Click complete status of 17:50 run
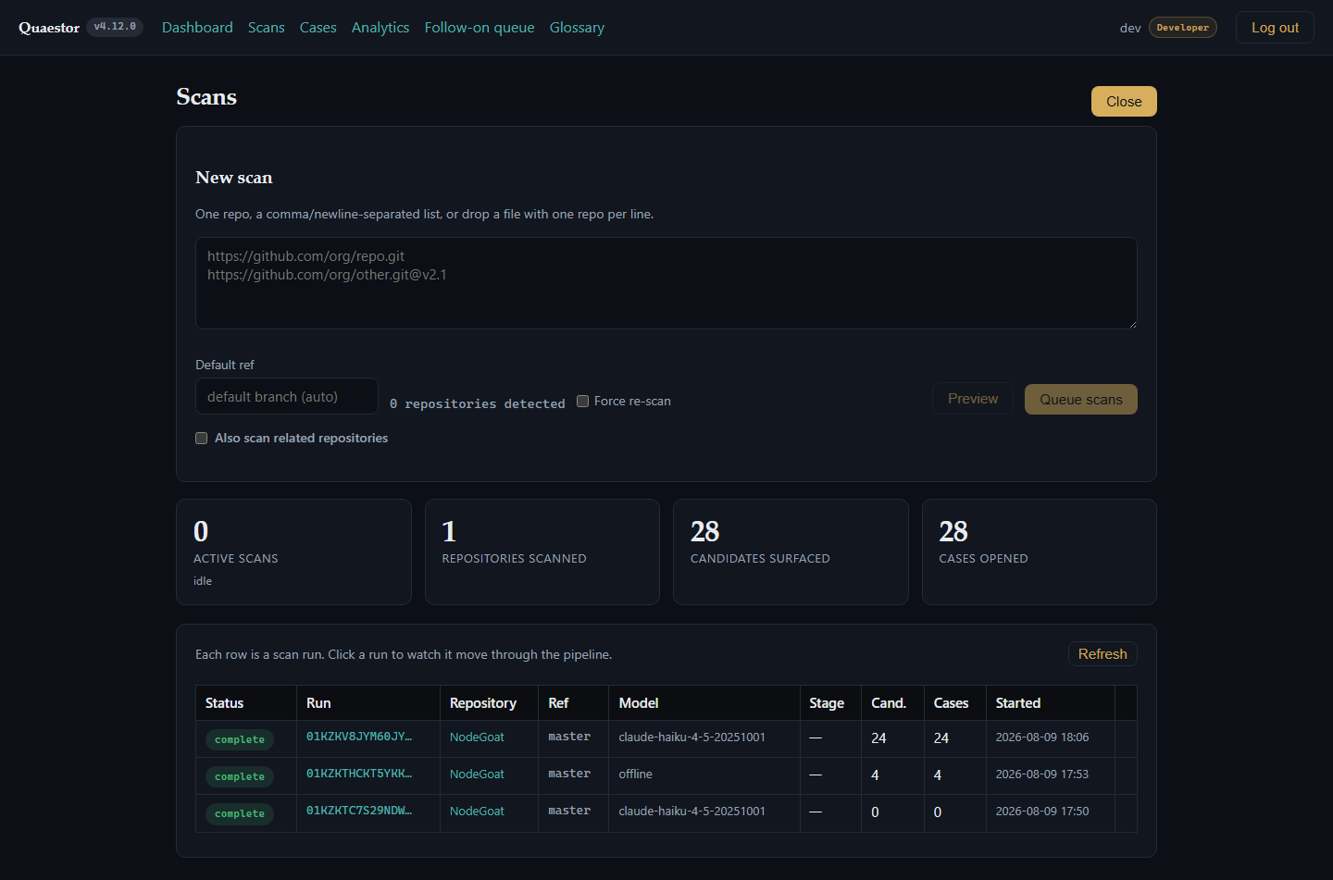 point(240,813)
